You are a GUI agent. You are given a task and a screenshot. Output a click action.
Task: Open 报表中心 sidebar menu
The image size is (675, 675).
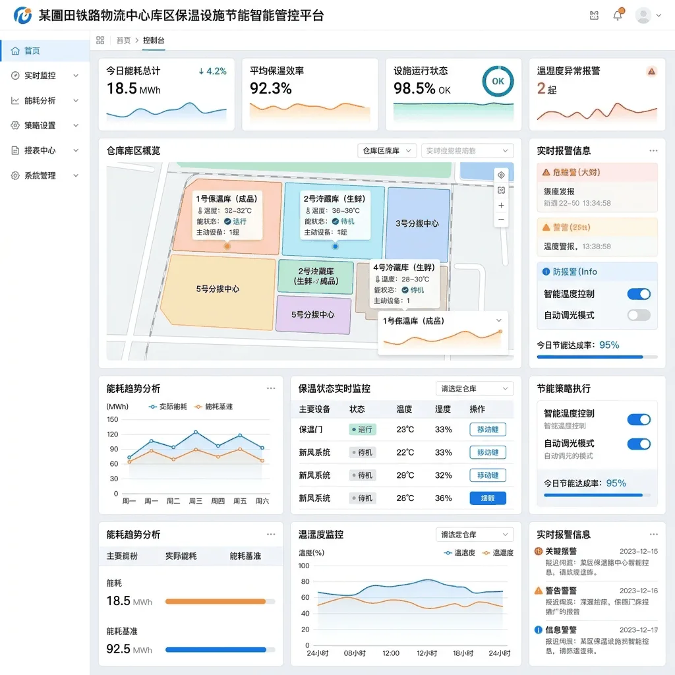click(x=45, y=151)
